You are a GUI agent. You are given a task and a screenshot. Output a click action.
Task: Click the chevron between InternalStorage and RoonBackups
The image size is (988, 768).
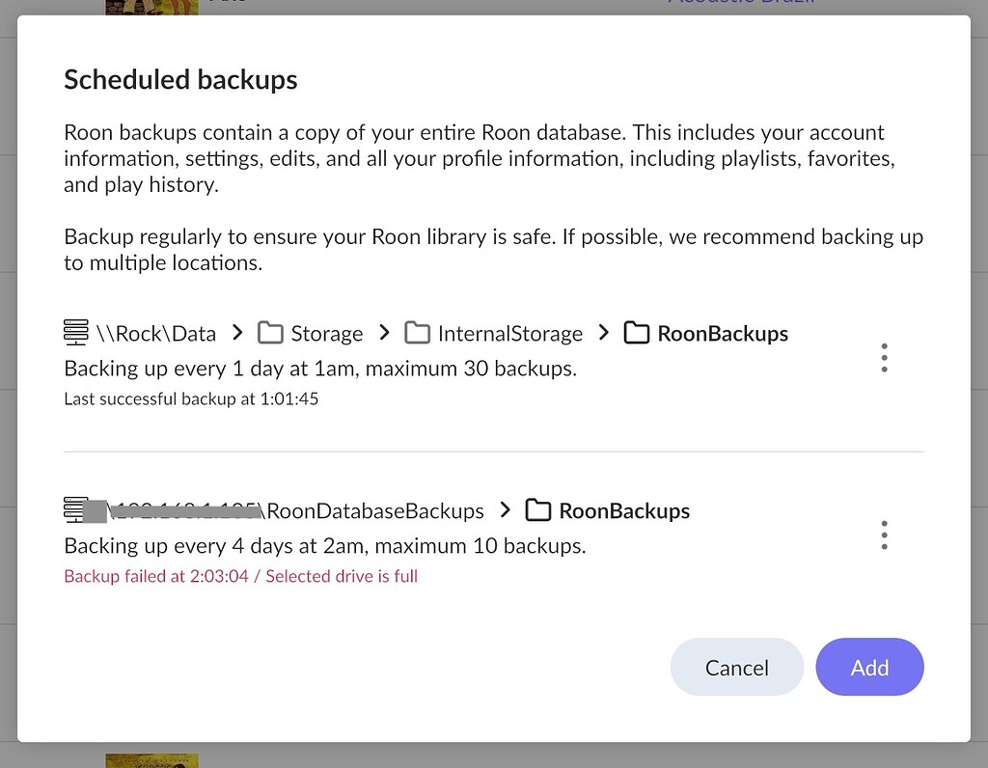pos(602,332)
